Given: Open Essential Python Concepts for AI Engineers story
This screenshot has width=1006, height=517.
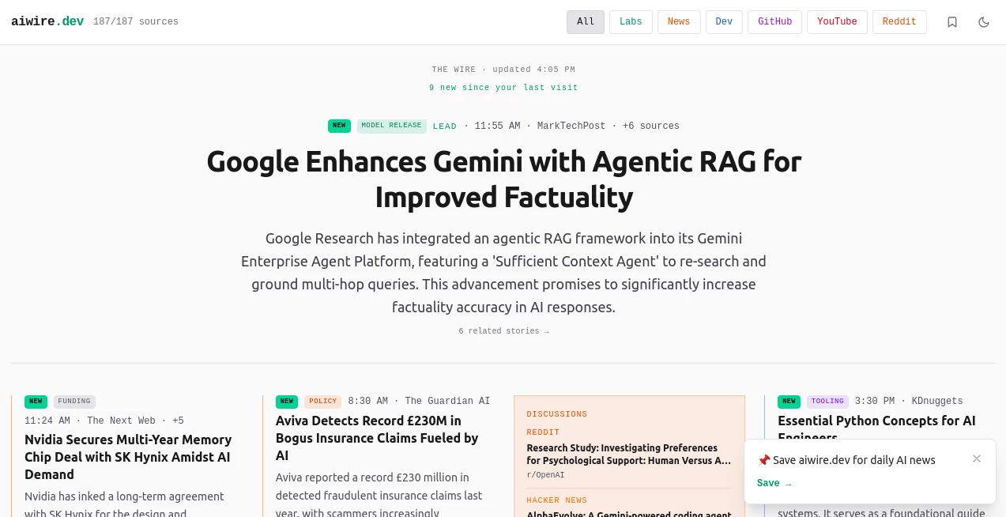Looking at the screenshot, I should point(876,428).
